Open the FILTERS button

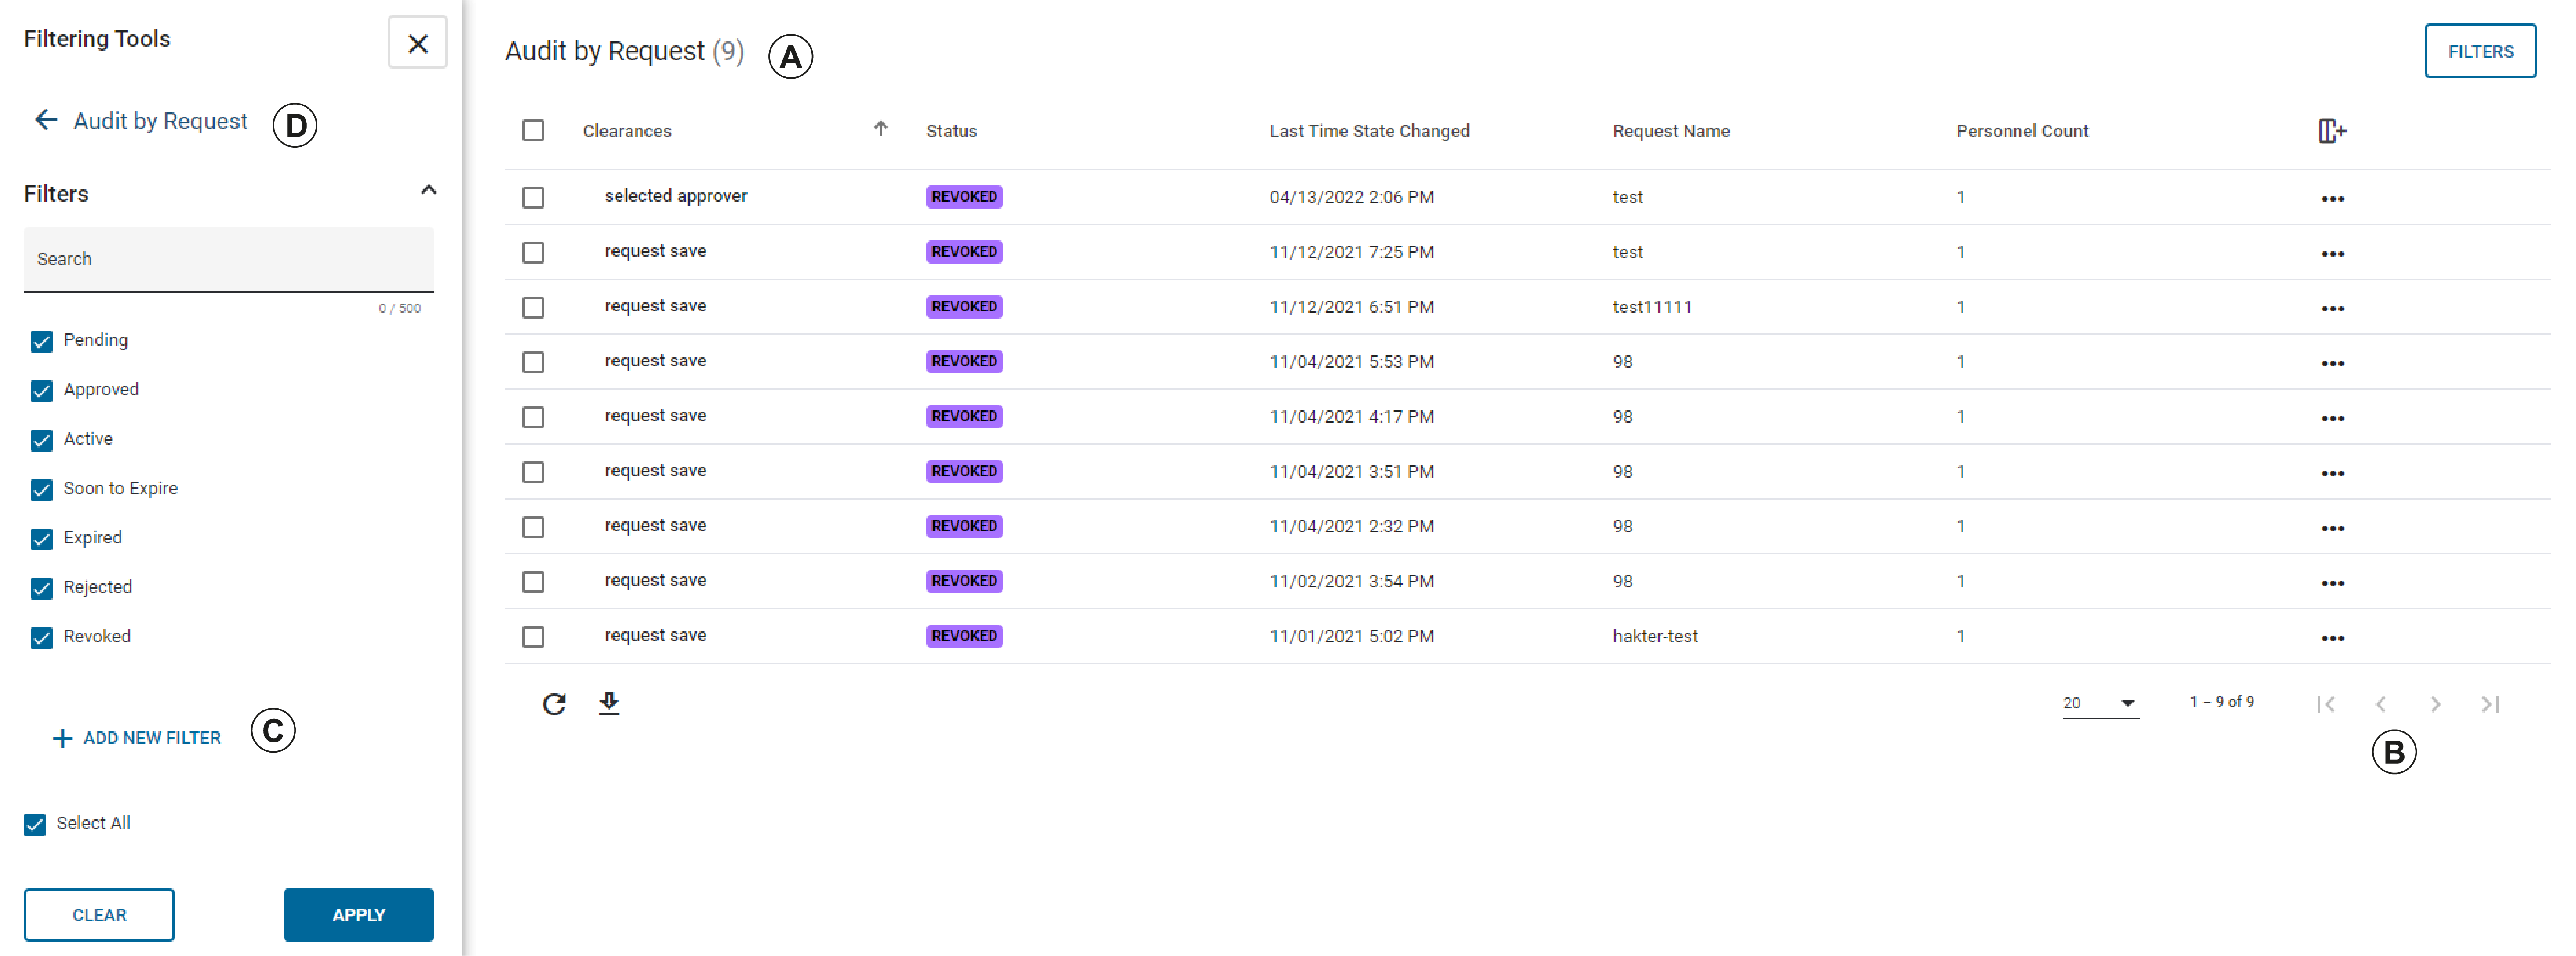tap(2480, 51)
